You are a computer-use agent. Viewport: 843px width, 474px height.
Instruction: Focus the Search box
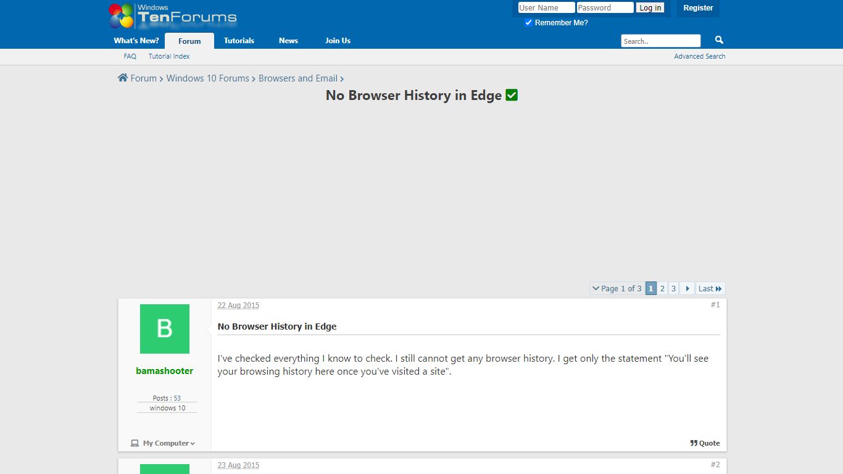click(x=661, y=41)
